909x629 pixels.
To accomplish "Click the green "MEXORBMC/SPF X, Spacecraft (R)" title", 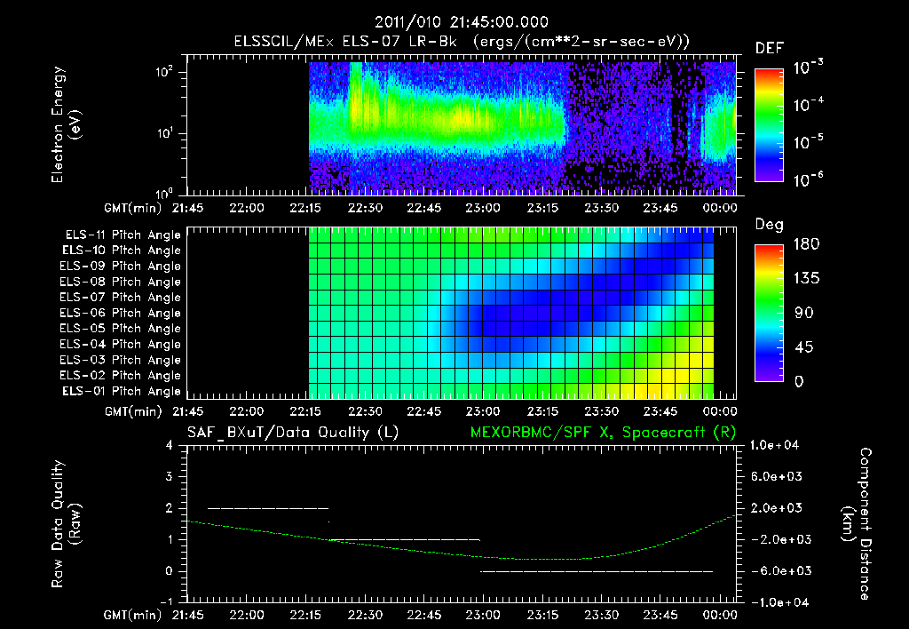I will coord(603,433).
